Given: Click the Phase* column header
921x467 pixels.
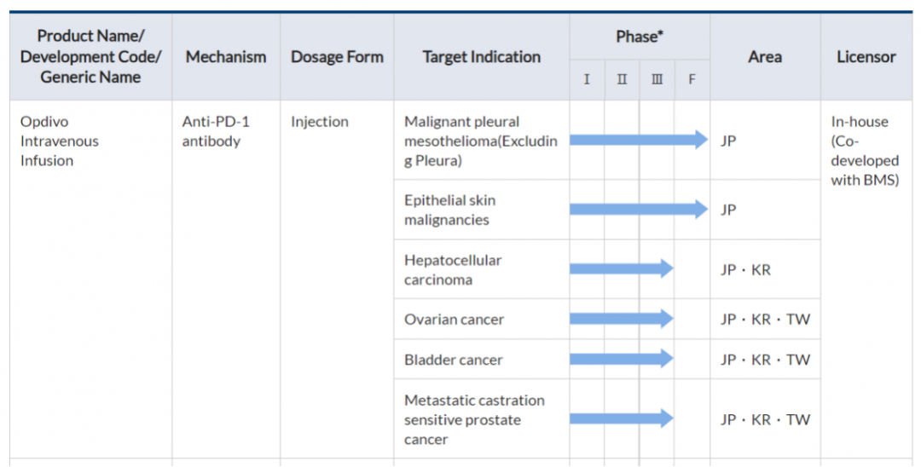Looking at the screenshot, I should pyautogui.click(x=639, y=37).
